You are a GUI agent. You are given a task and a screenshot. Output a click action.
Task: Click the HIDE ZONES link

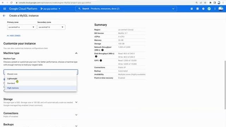tap(14, 36)
